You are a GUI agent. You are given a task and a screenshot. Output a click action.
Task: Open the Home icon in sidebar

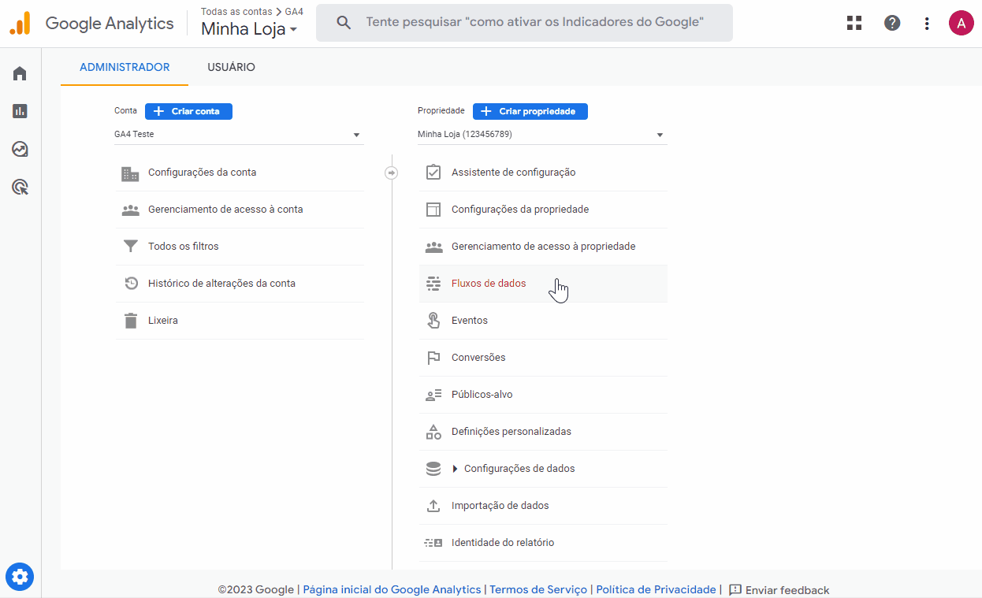point(20,74)
